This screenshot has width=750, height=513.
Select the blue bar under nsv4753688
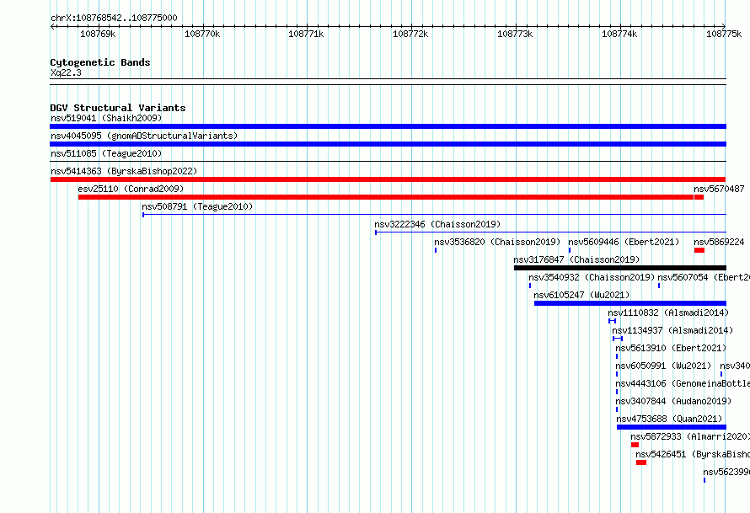672,427
